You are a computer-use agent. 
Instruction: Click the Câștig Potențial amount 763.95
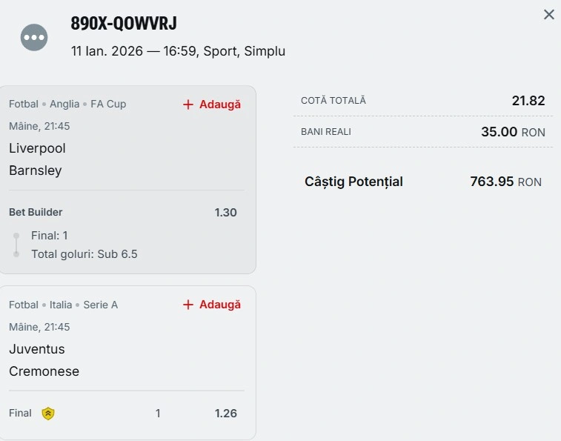492,182
